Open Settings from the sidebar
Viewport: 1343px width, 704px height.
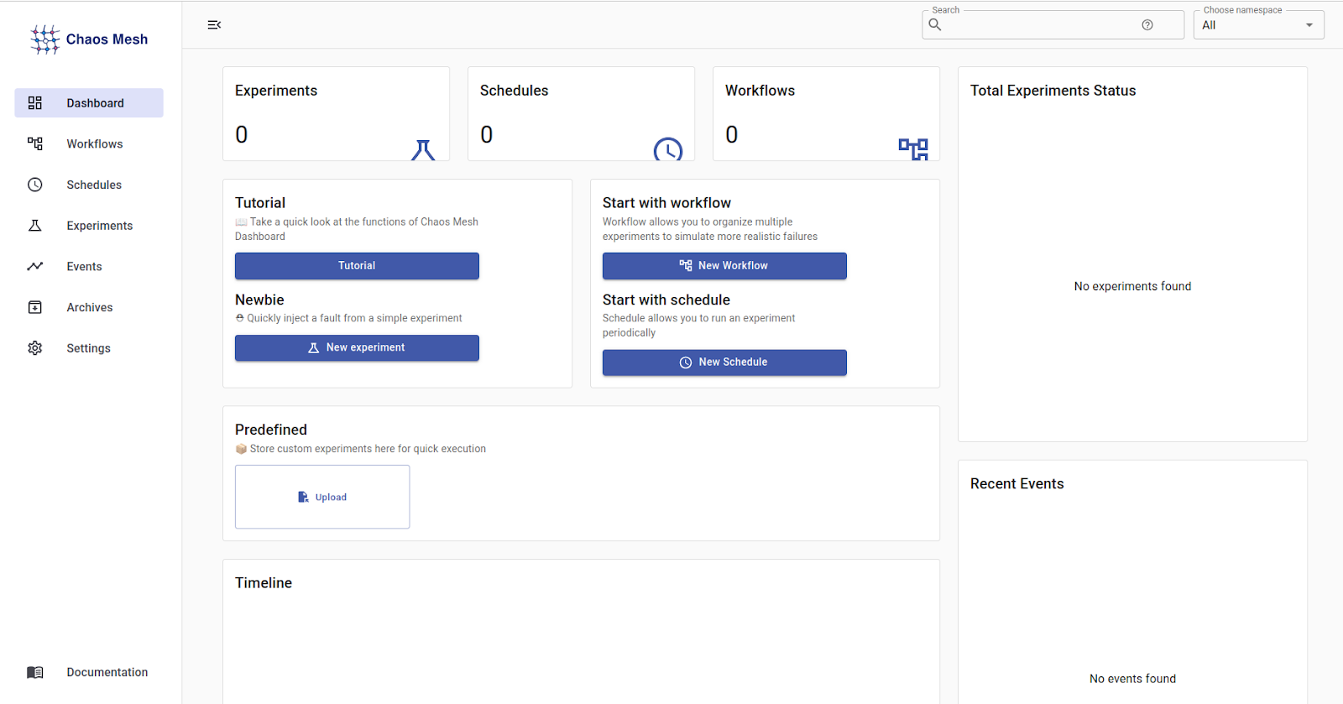click(x=89, y=348)
